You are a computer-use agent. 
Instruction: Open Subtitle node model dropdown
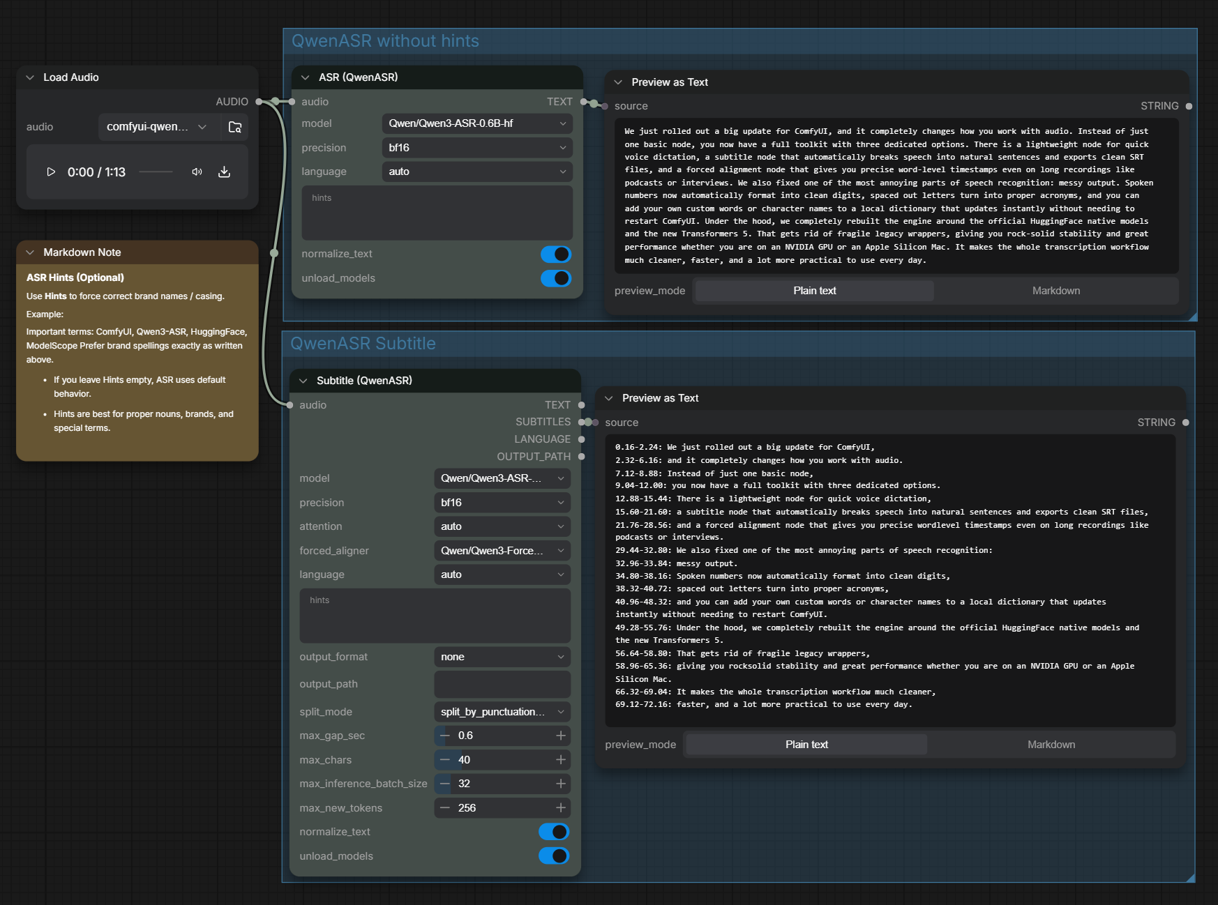[502, 478]
